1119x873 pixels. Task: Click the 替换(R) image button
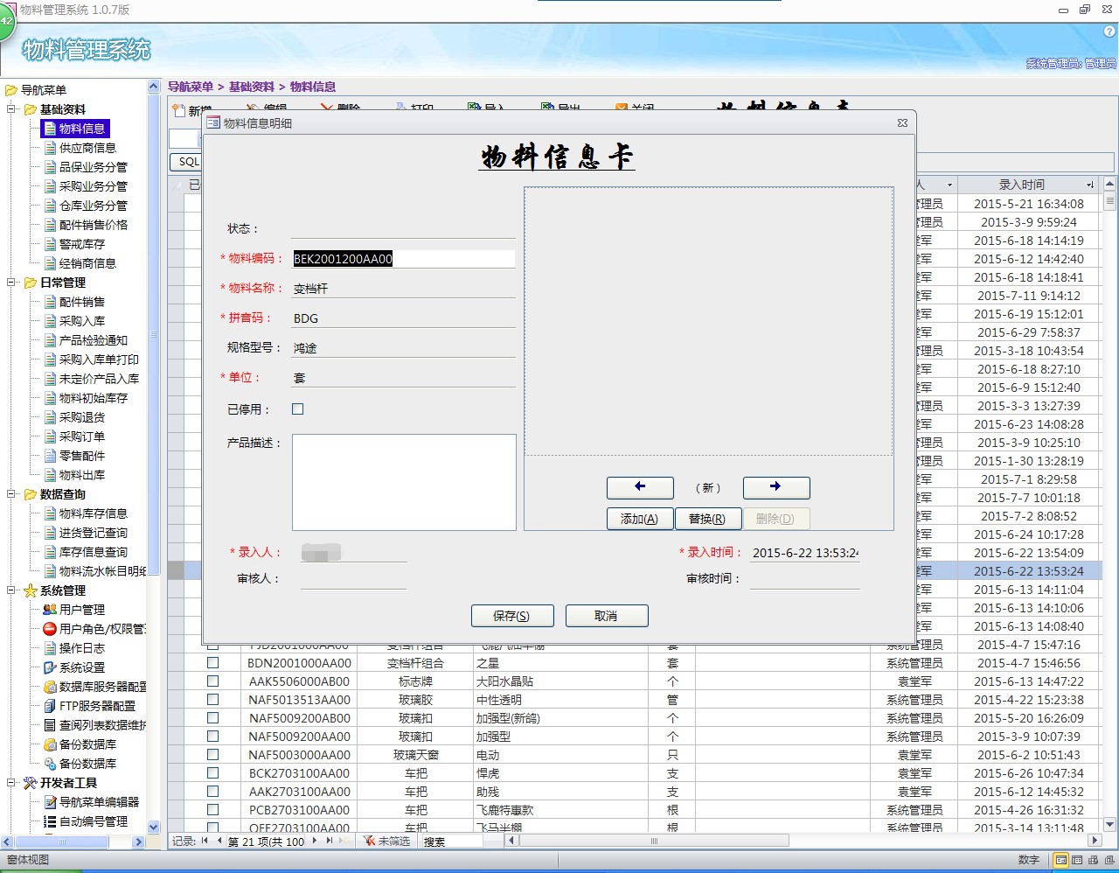tap(708, 519)
